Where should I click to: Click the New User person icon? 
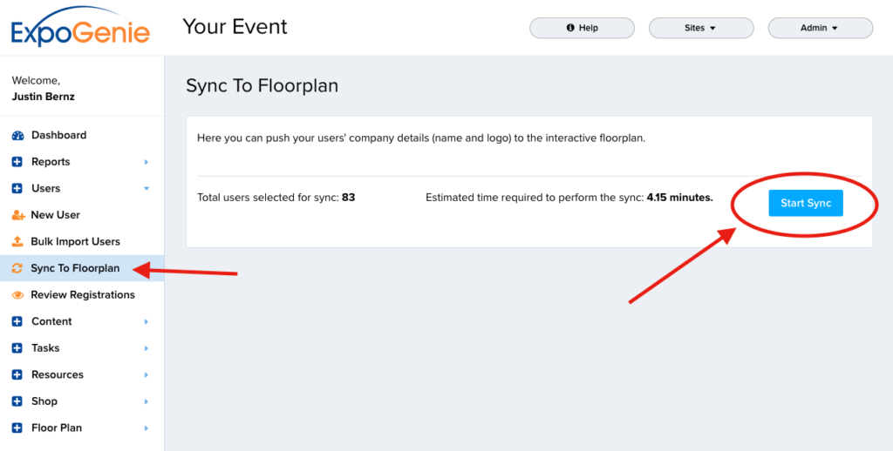17,215
